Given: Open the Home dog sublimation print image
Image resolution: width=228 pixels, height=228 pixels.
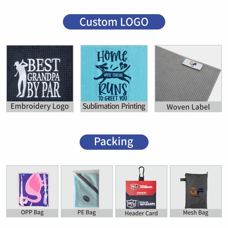Looking at the screenshot, I should (x=114, y=73).
